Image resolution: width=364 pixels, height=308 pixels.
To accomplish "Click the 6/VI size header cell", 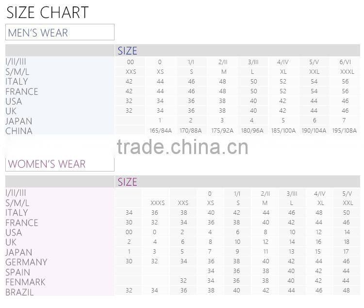I will coord(345,62).
